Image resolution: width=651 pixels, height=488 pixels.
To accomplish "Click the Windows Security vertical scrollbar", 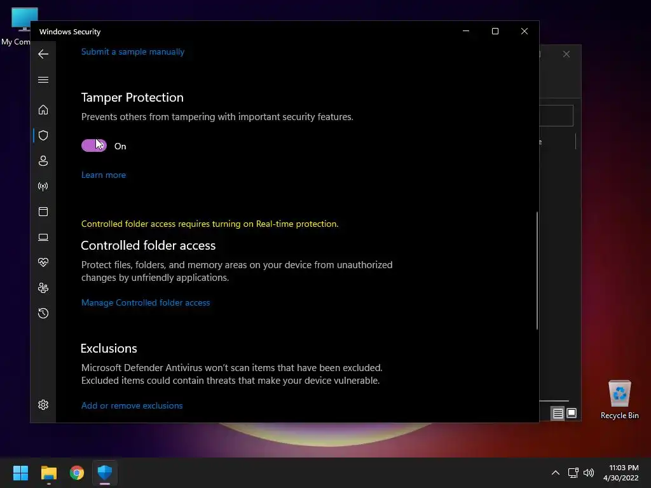I will pos(537,271).
